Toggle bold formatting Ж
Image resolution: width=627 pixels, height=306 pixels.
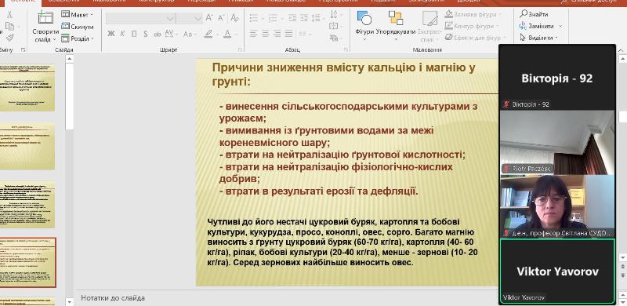tap(111, 34)
